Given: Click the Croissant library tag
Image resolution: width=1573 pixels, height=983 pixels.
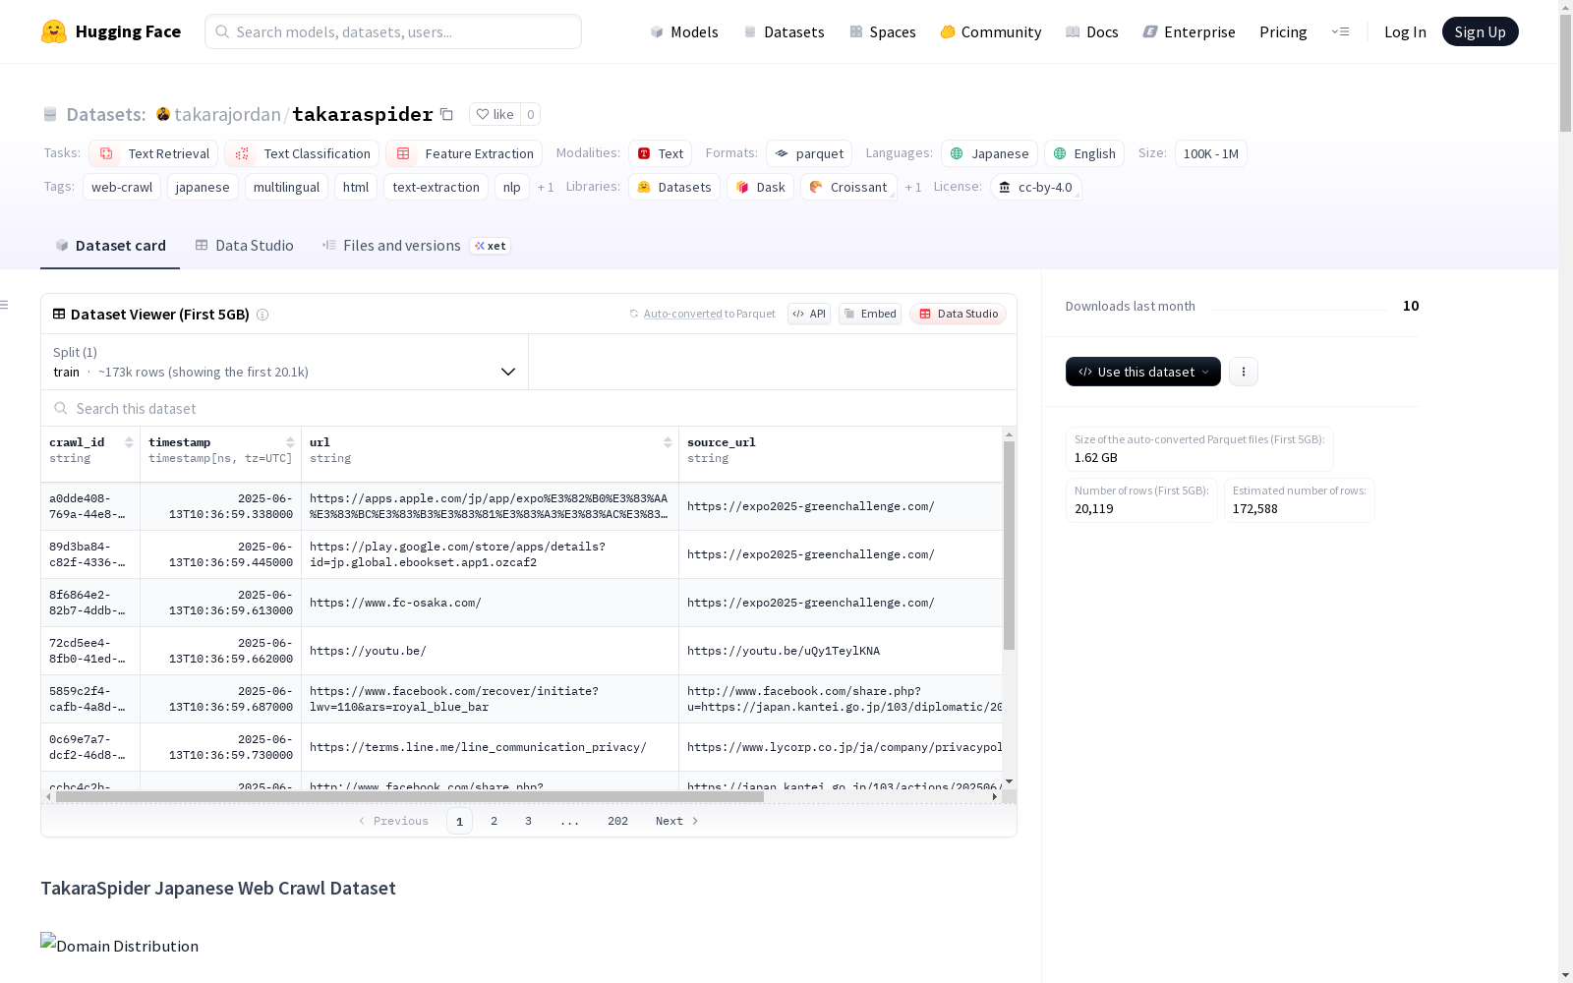Looking at the screenshot, I should pyautogui.click(x=848, y=187).
